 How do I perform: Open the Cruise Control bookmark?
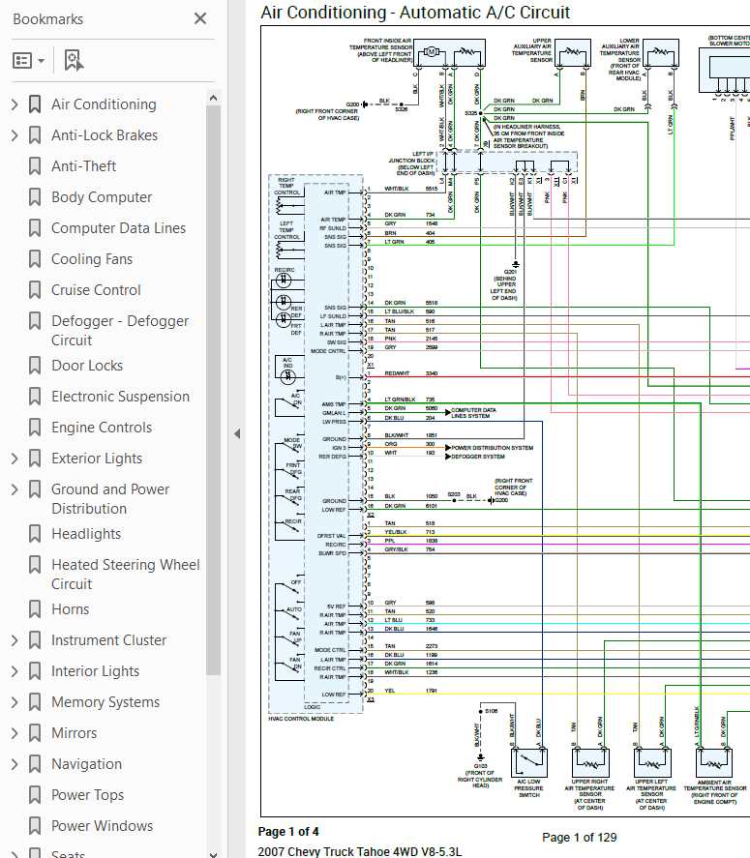tap(97, 290)
